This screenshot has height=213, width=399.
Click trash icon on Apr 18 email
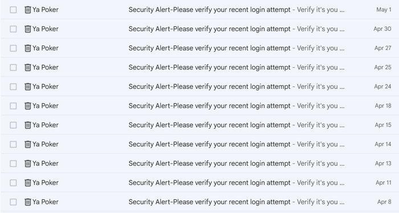pyautogui.click(x=27, y=106)
